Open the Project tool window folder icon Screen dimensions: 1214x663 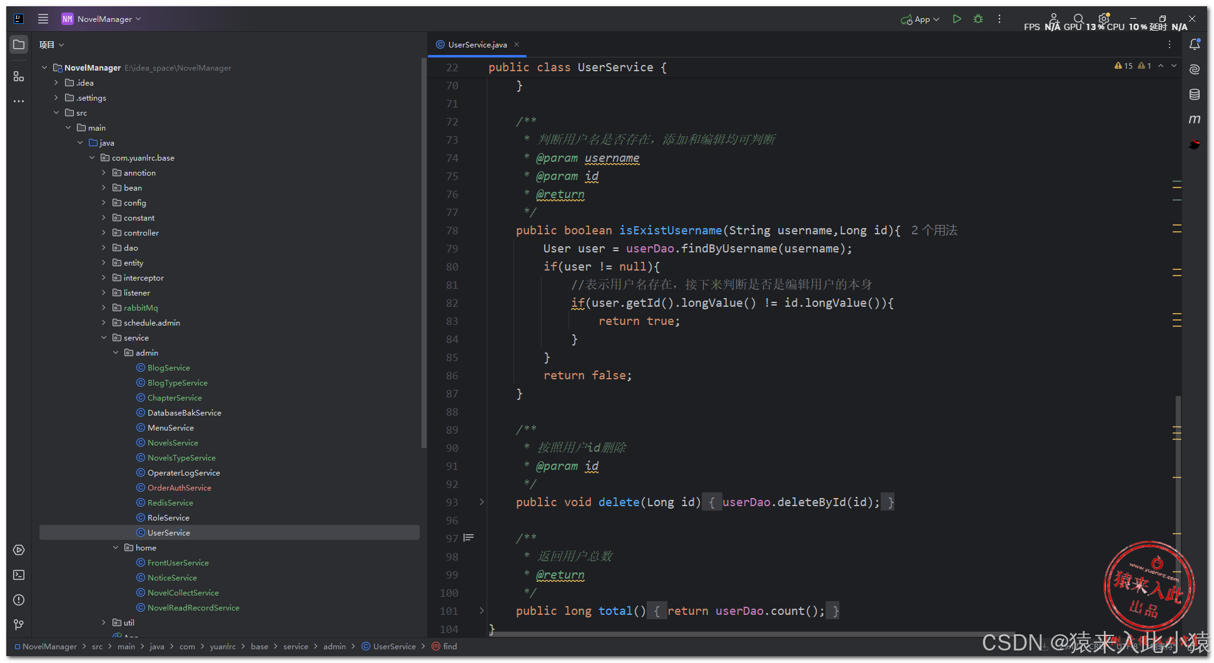click(x=19, y=44)
